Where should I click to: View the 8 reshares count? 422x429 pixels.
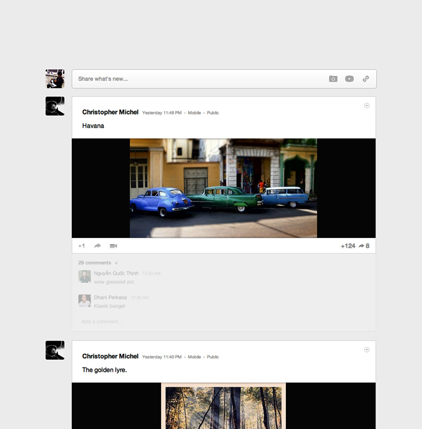coord(364,246)
